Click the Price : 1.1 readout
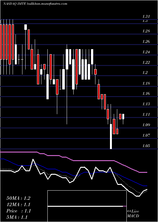The height and width of the screenshot is (222, 158). pos(18,211)
